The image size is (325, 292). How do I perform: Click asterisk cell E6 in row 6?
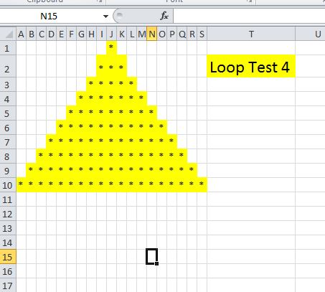click(61, 128)
